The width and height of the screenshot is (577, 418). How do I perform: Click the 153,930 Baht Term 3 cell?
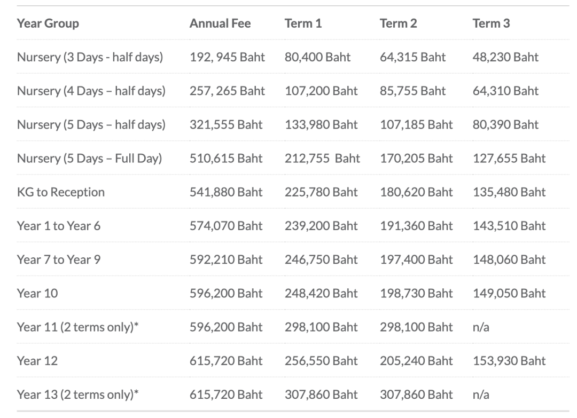[x=509, y=361]
